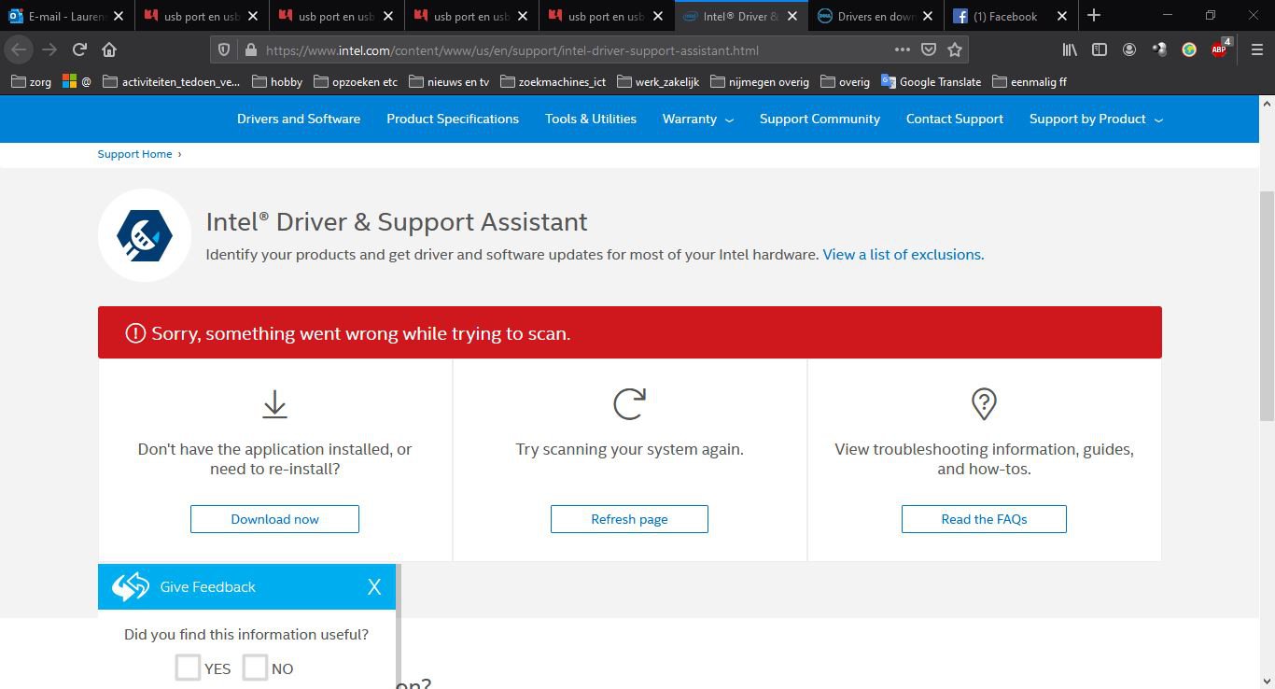This screenshot has height=689, width=1275.
Task: Bookmark this page with the star
Action: (955, 50)
